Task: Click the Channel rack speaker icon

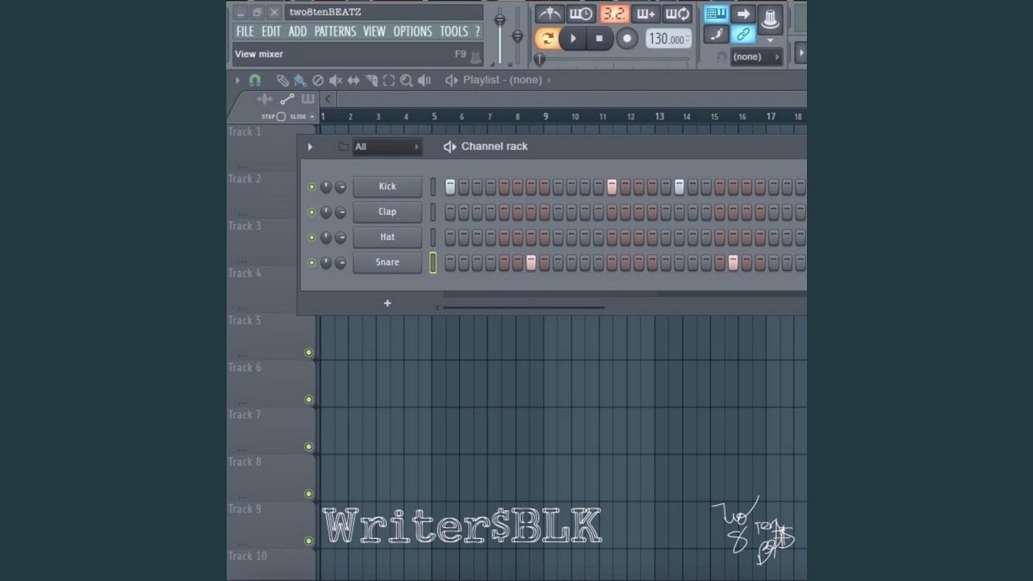Action: pyautogui.click(x=450, y=147)
